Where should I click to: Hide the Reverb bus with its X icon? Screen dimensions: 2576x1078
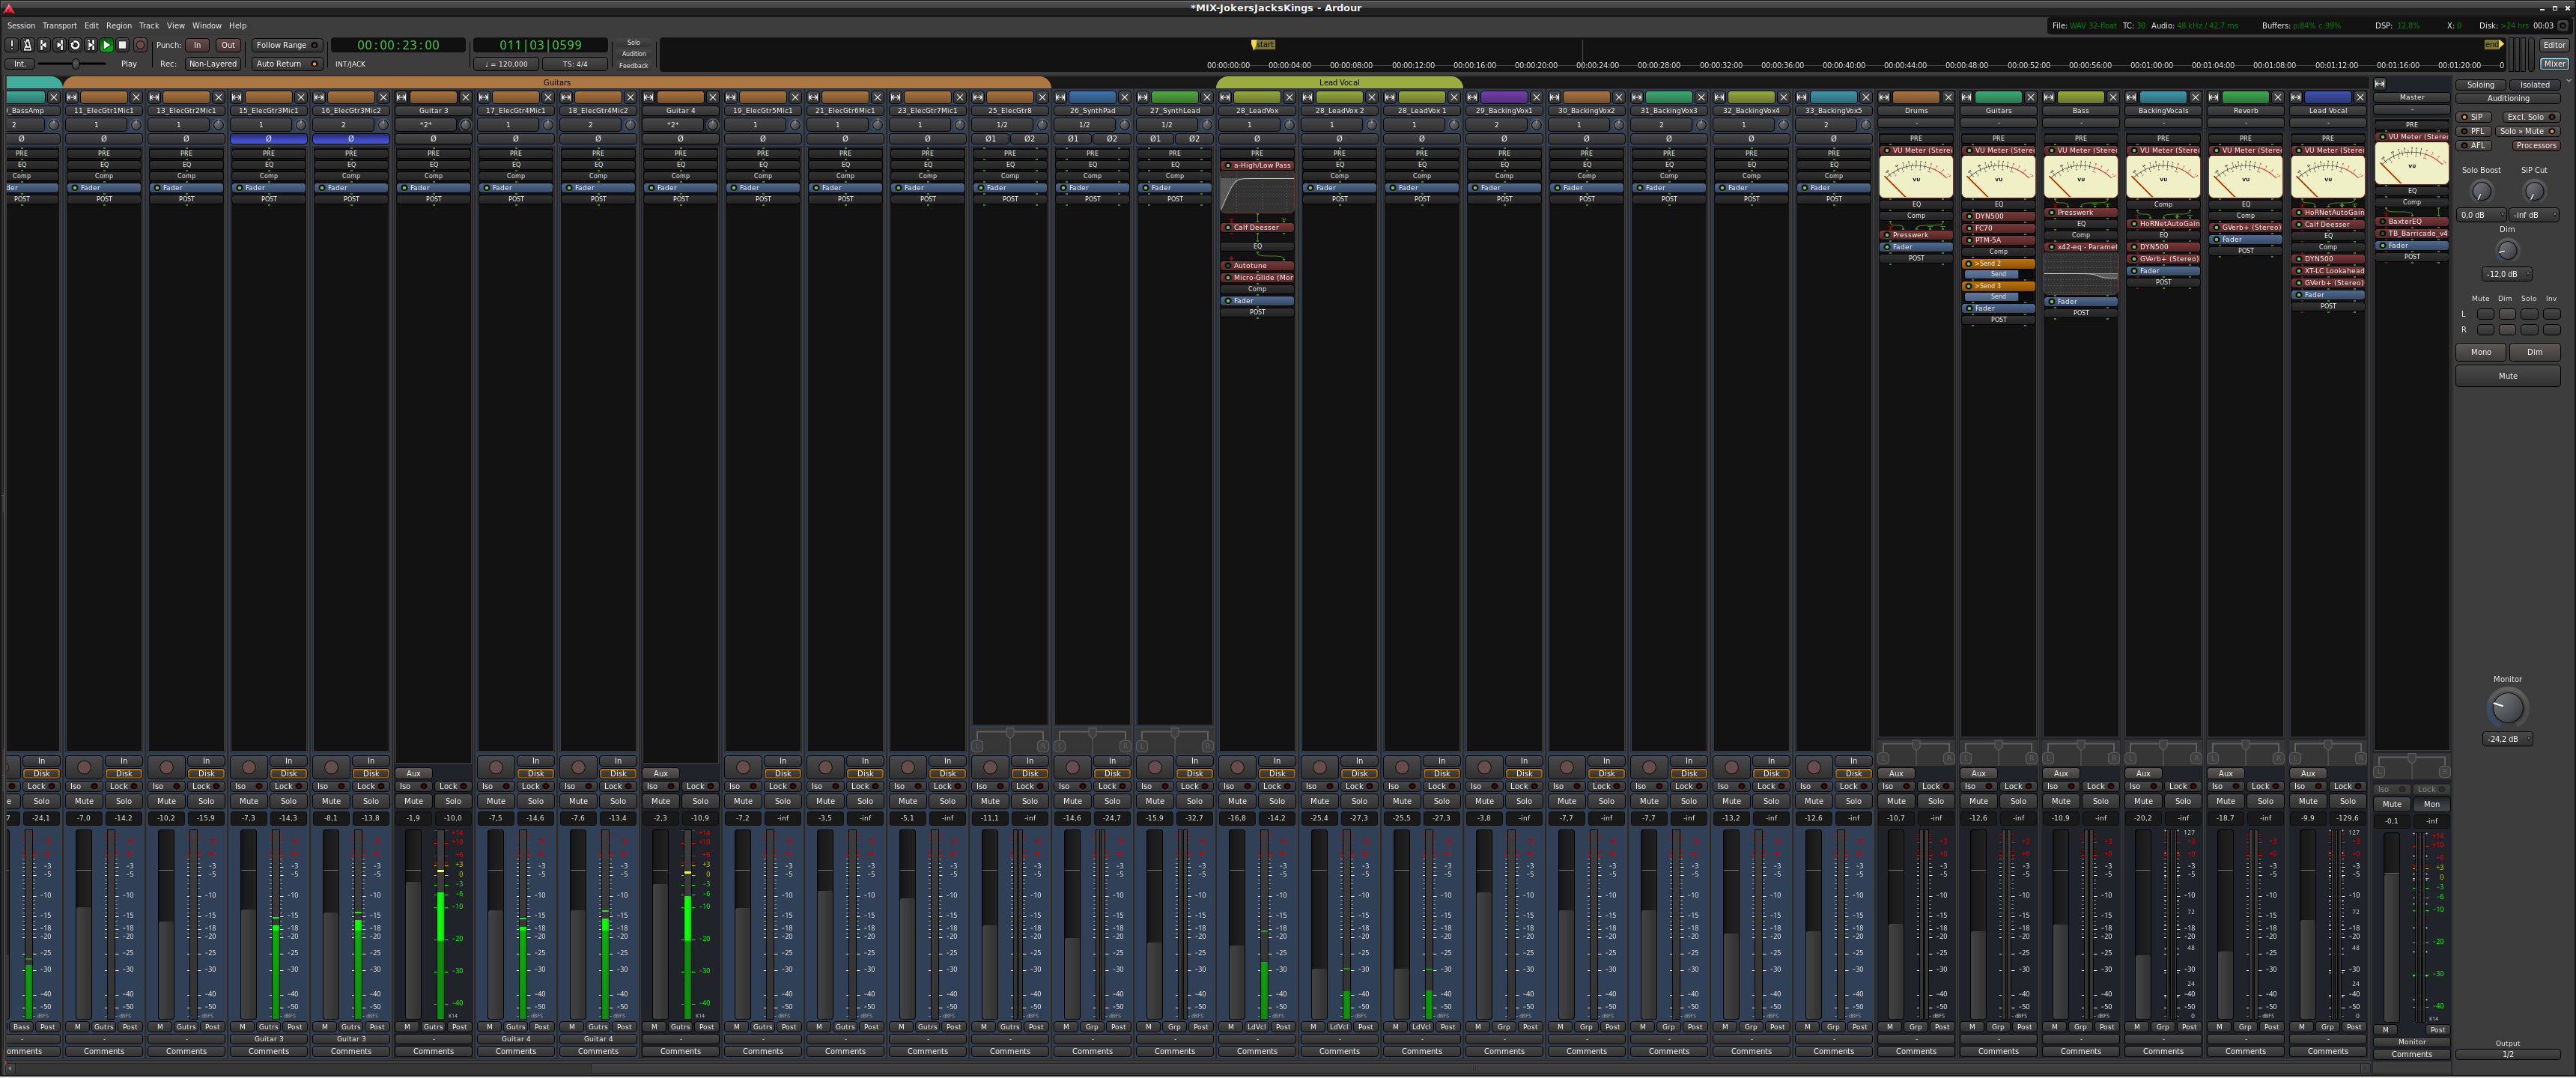coord(2278,97)
